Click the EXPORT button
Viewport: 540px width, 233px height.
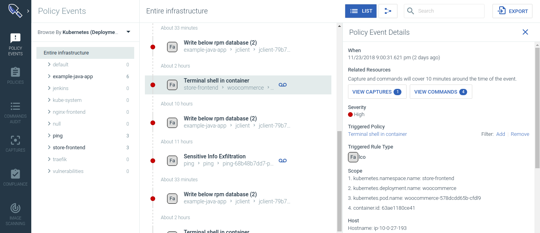click(x=512, y=11)
